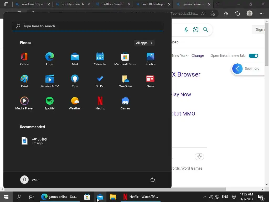
Task: Open Task View from the taskbar
Action: point(32,197)
